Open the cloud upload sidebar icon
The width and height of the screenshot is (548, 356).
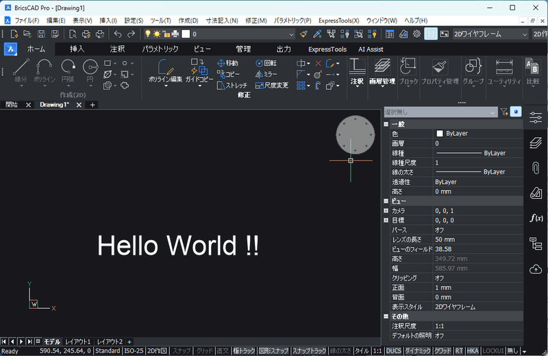tap(536, 269)
